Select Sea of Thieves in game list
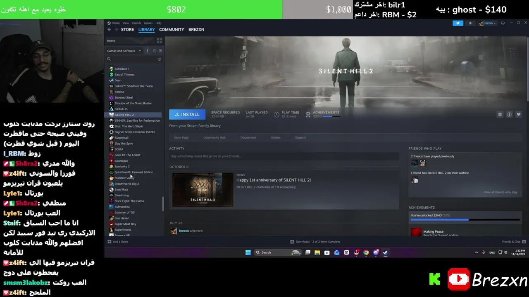The height and width of the screenshot is (297, 529). [x=124, y=75]
